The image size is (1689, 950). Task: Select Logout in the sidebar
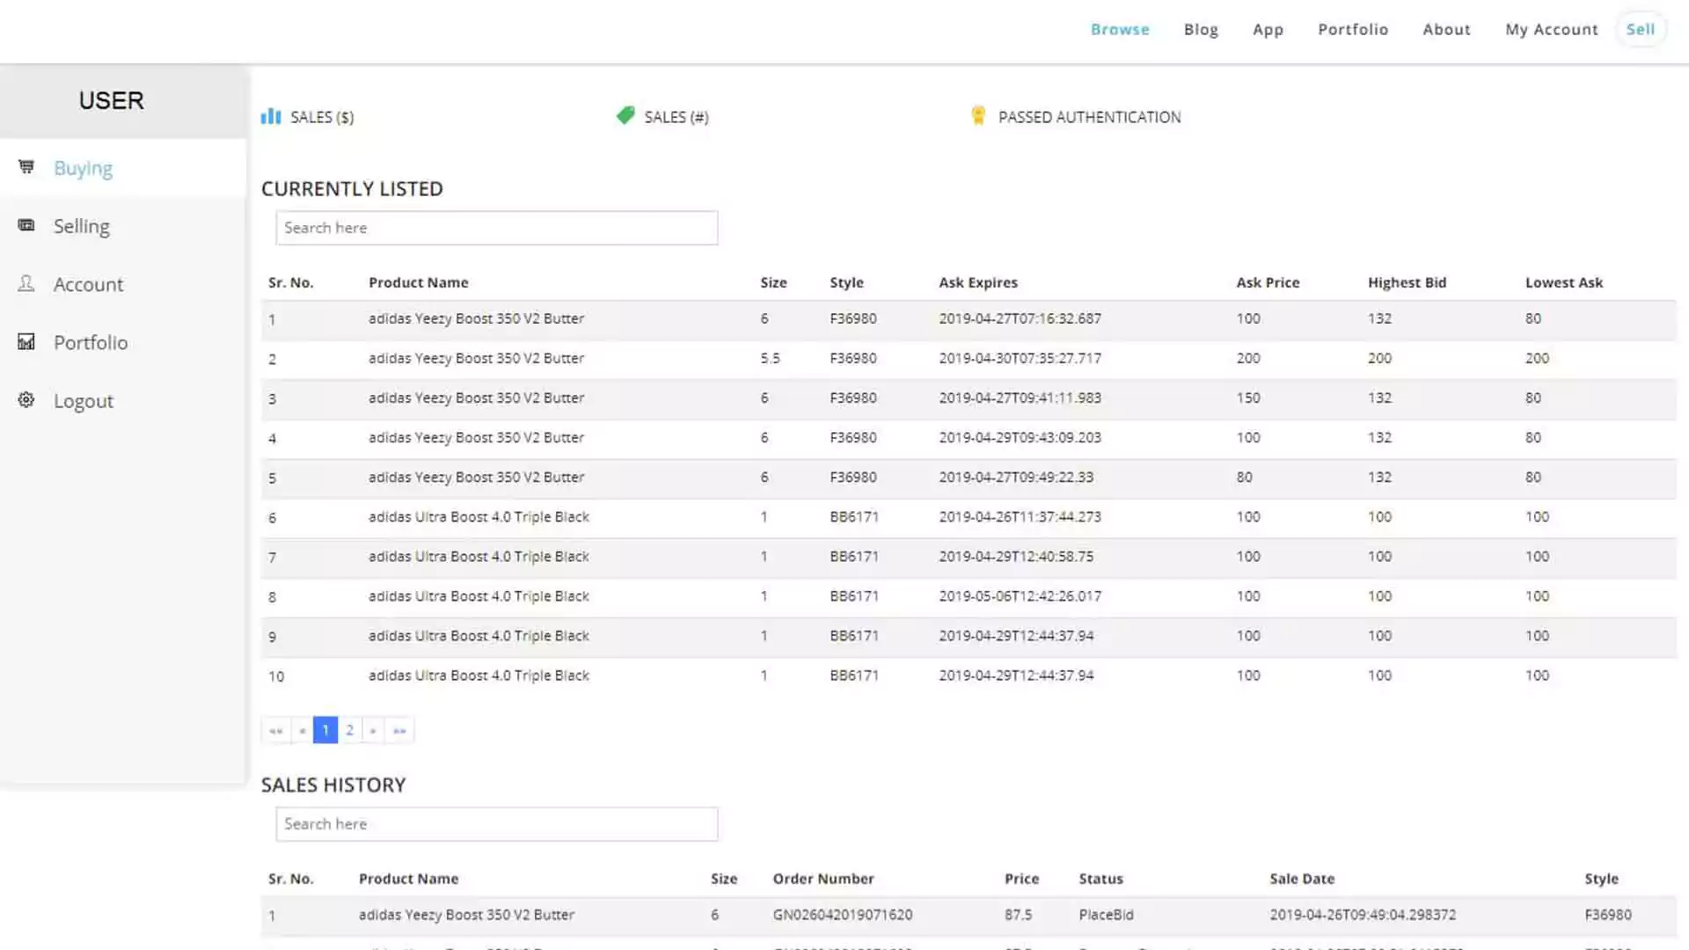click(123, 400)
